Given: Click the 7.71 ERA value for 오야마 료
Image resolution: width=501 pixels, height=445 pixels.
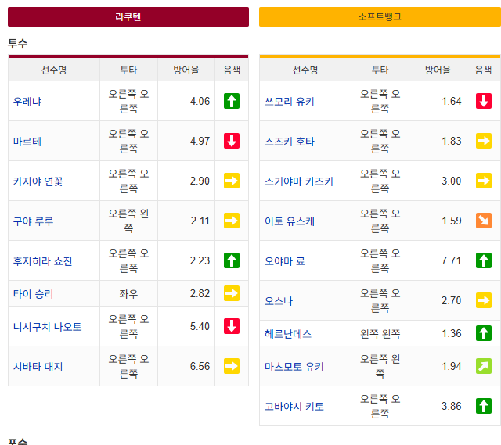Looking at the screenshot, I should tap(452, 260).
